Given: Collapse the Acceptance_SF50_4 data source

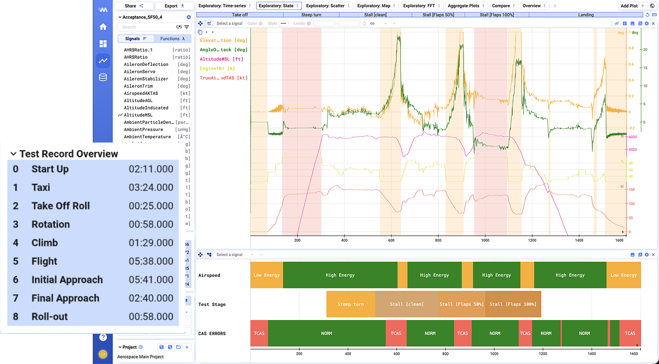Looking at the screenshot, I should click(120, 17).
